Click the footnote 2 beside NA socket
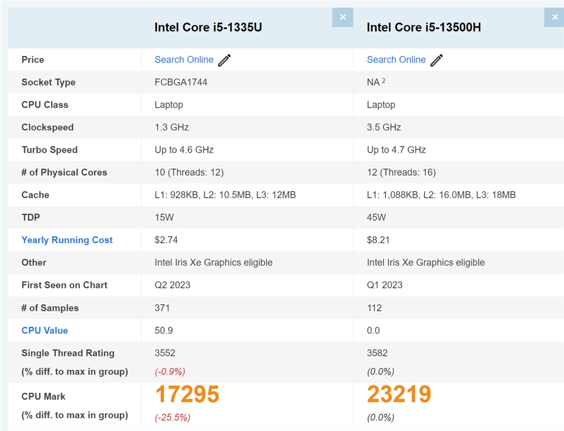Image resolution: width=564 pixels, height=431 pixels. (383, 81)
